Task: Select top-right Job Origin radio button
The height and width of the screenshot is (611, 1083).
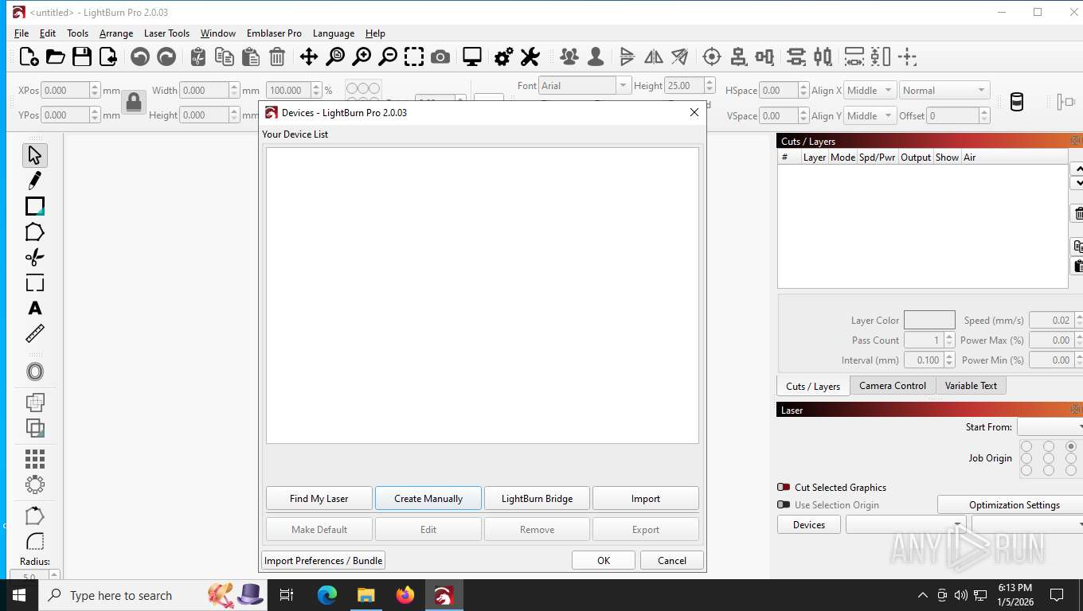Action: [1071, 446]
